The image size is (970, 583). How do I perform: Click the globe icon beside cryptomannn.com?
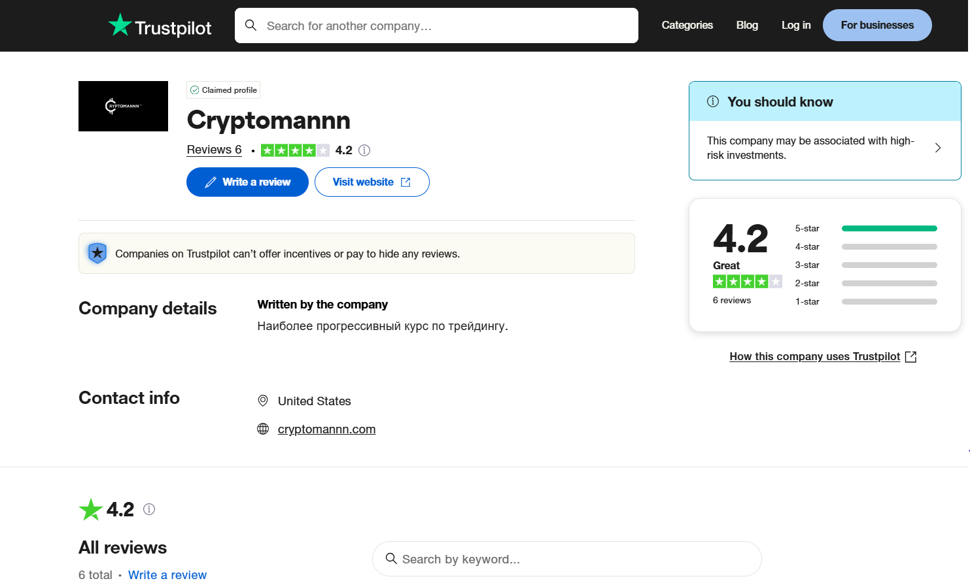coord(263,429)
